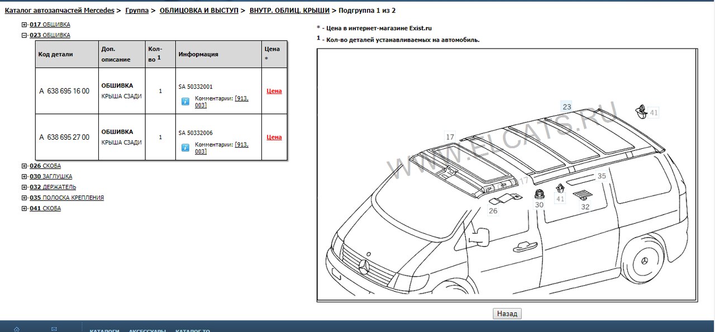Open КАТАЛОГ ТО footer menu
Image resolution: width=715 pixels, height=332 pixels.
pyautogui.click(x=193, y=330)
